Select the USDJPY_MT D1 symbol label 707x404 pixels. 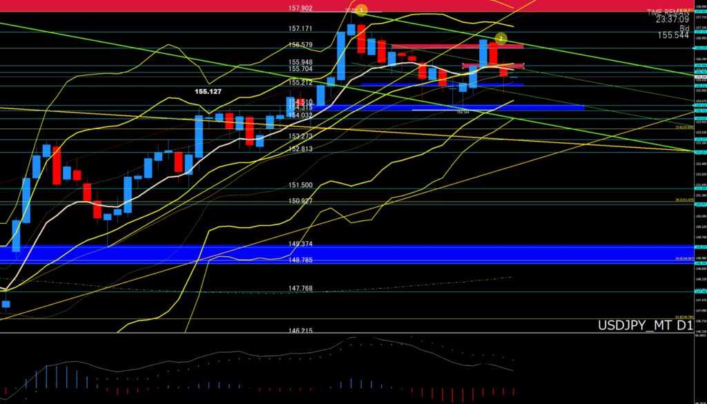click(644, 326)
